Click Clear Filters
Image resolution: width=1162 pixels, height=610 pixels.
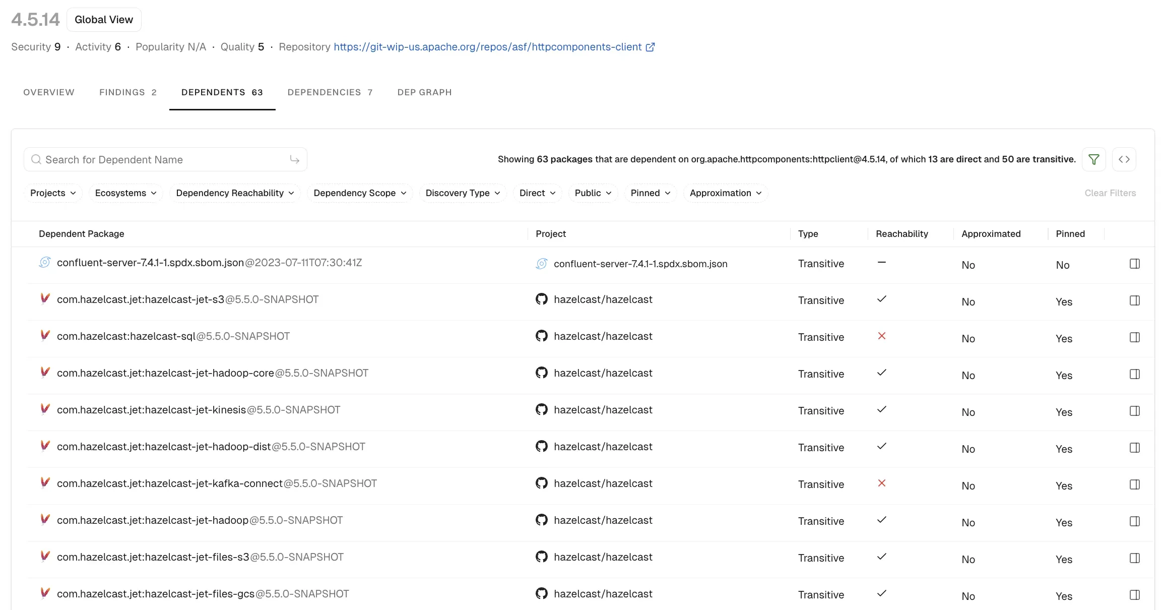point(1110,193)
